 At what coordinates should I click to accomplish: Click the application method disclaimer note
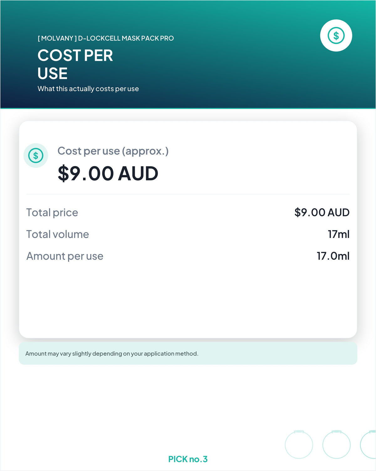188,354
